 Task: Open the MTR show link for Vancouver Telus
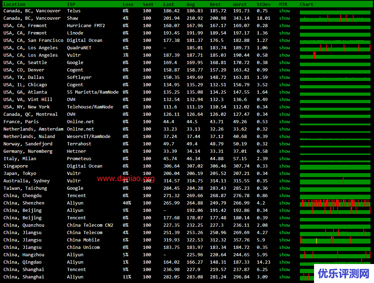tap(284, 11)
